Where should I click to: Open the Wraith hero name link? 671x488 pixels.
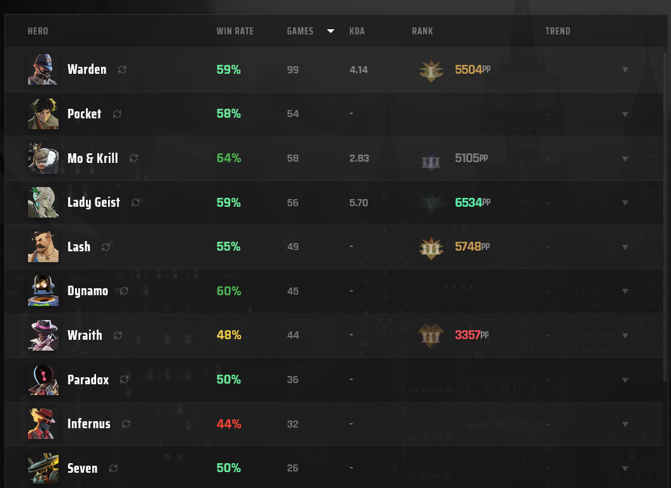point(85,335)
